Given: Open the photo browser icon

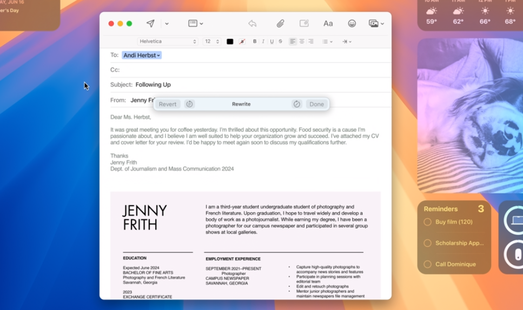Looking at the screenshot, I should click(374, 23).
